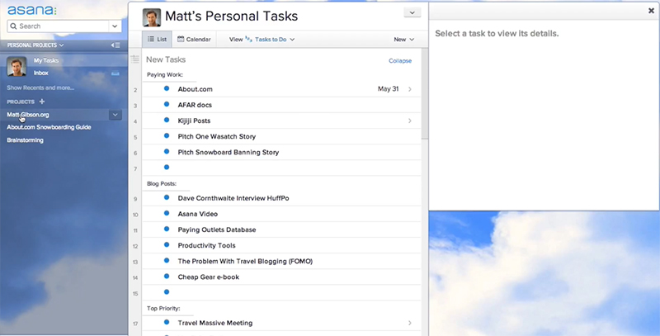The image size is (660, 336).
Task: Click the Search input field
Action: [58, 26]
